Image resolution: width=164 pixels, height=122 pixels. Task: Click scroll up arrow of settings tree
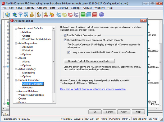pyautogui.click(x=54, y=28)
